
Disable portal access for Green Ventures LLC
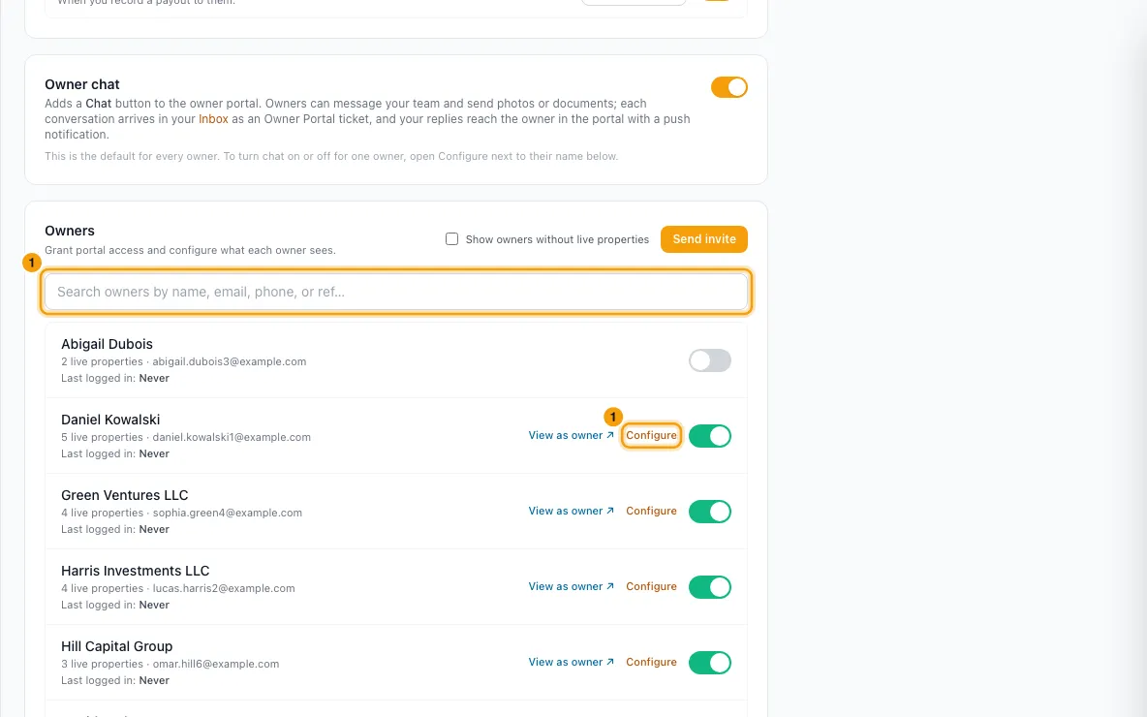coord(709,512)
